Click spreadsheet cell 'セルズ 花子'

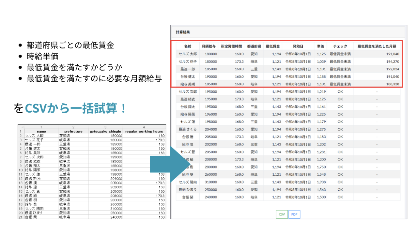(x=41, y=140)
